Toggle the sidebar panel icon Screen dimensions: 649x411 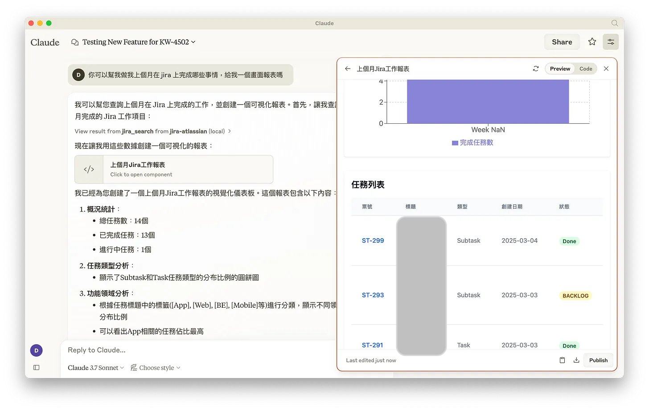[x=37, y=367]
